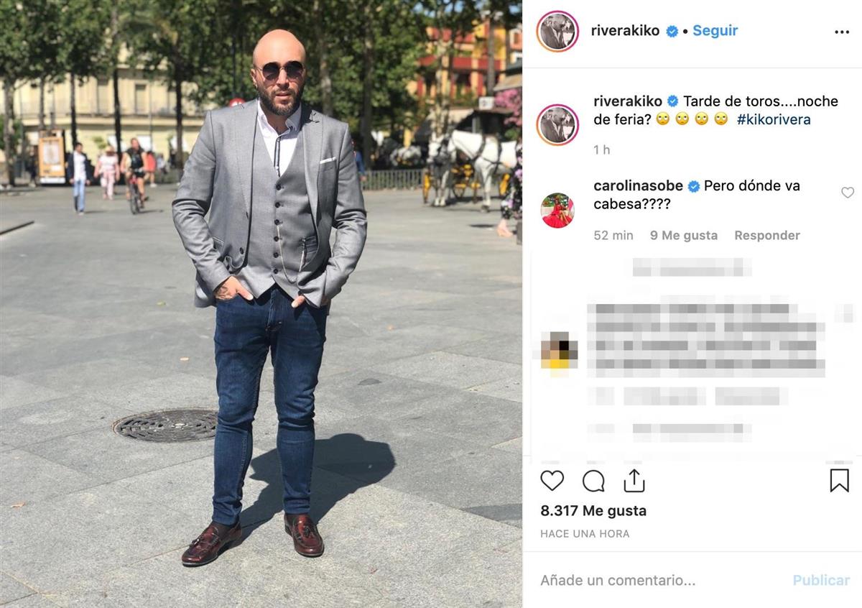
Task: Click the verified badge next to carolinasobe
Action: coord(694,187)
